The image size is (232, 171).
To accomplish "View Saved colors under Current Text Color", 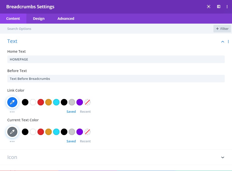I will click(x=71, y=141).
